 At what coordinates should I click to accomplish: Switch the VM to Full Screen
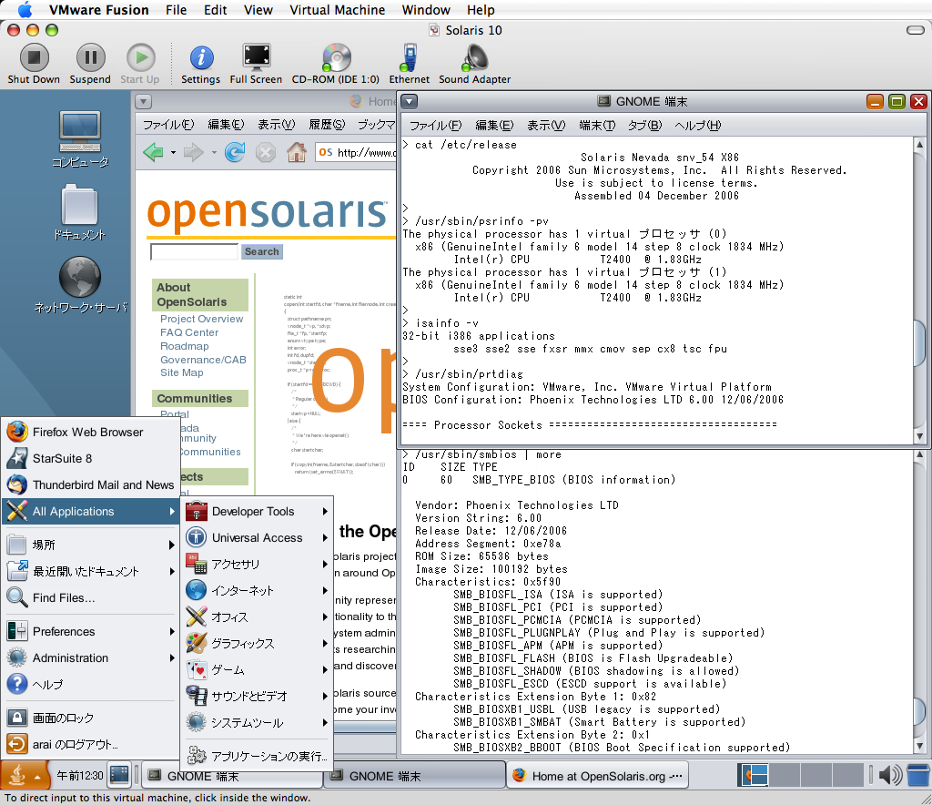click(256, 57)
